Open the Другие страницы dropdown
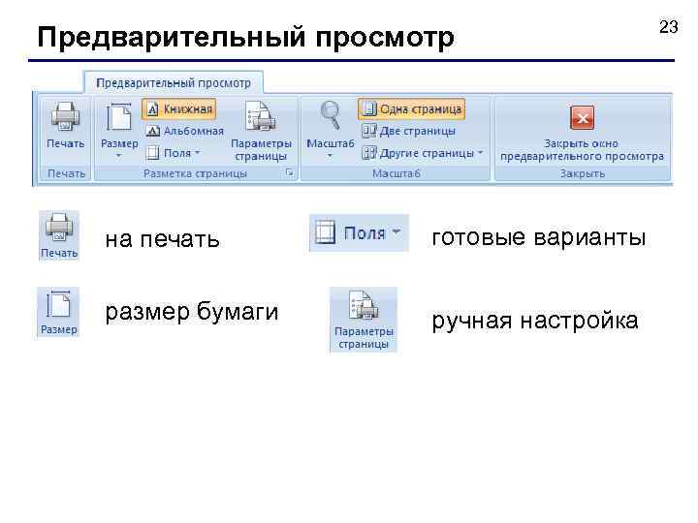 click(x=422, y=153)
